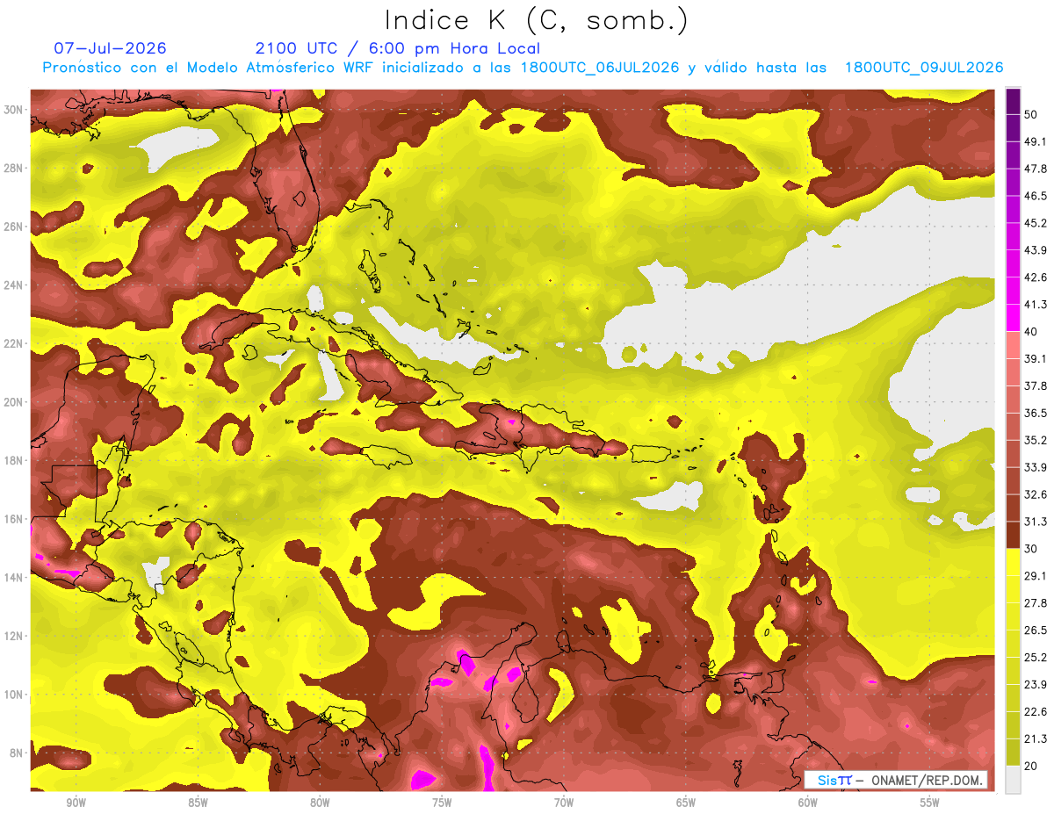Screen dimensions: 1054x814
Task: Click the '42.6' color scale value
Action: click(1035, 277)
